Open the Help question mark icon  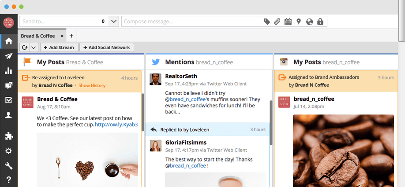click(8, 180)
